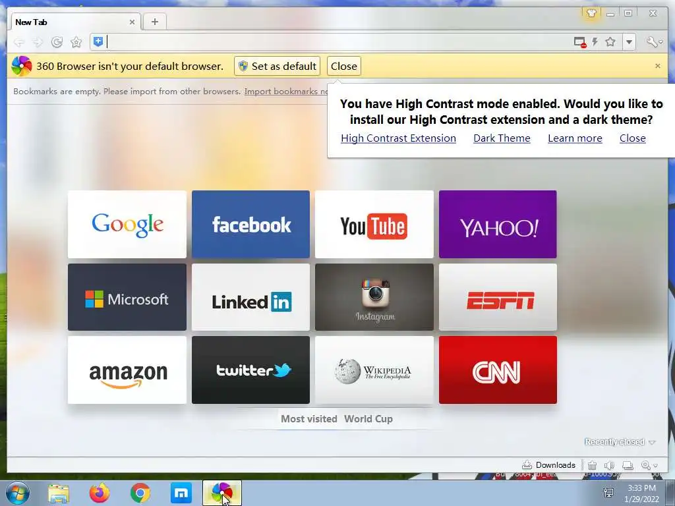The height and width of the screenshot is (506, 675).
Task: Reload the page with the refresh icon
Action: [57, 42]
